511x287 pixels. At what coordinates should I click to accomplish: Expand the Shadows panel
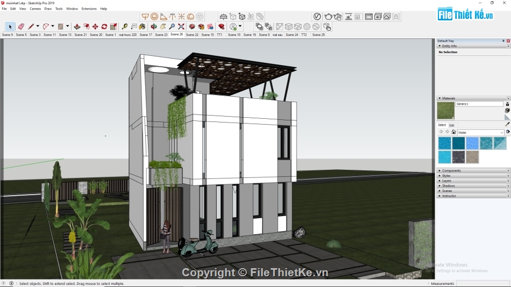439,185
